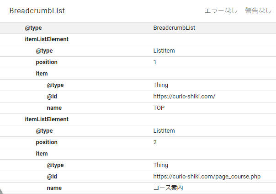276x194 pixels.
Task: Click the https://curio-shiki.com/ URL value
Action: (x=184, y=97)
